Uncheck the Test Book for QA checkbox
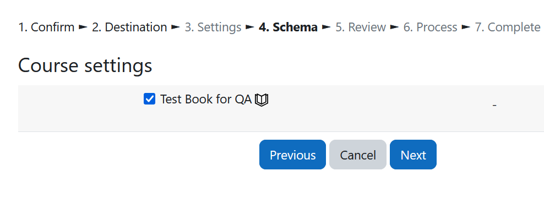 coord(150,99)
